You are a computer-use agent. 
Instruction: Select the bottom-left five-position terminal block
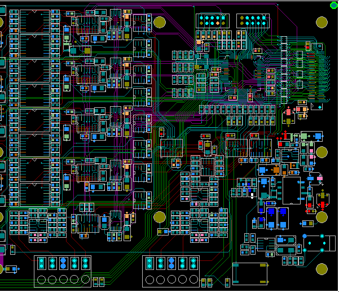tap(63, 271)
